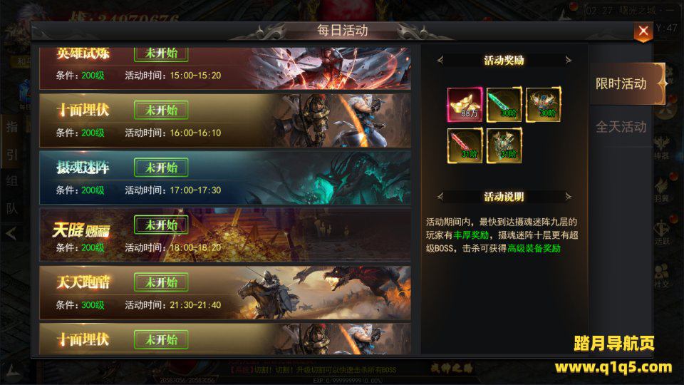Select the green sword 30阶 reward icon
Image resolution: width=684 pixels, height=385 pixels.
point(504,104)
